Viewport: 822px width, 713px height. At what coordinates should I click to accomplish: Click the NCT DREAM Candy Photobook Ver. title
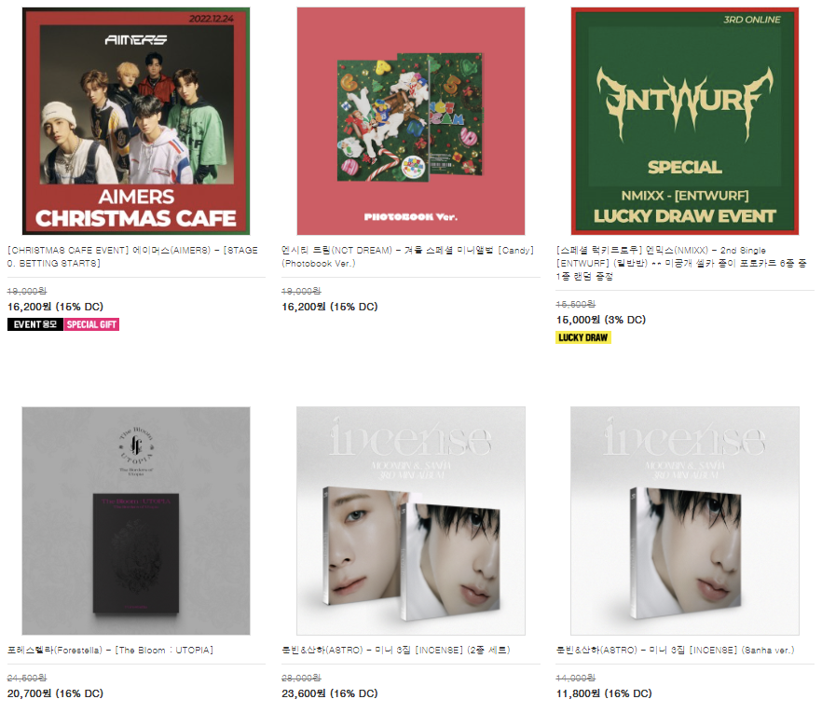(x=407, y=257)
